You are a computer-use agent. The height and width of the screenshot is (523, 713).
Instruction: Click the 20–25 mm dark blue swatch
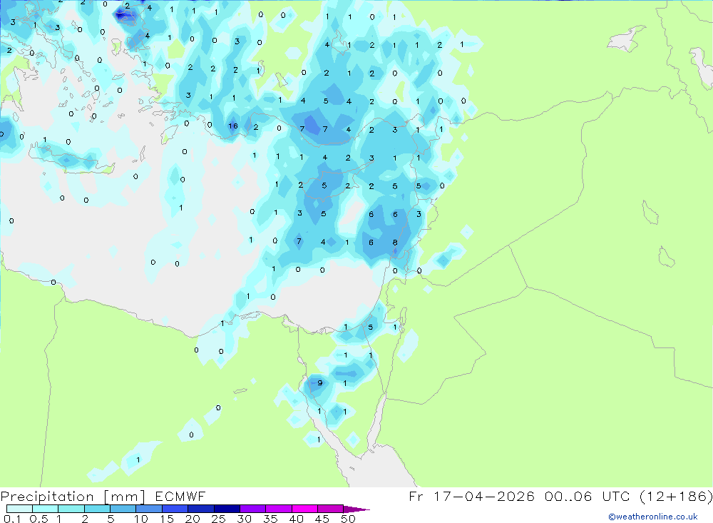pyautogui.click(x=201, y=509)
